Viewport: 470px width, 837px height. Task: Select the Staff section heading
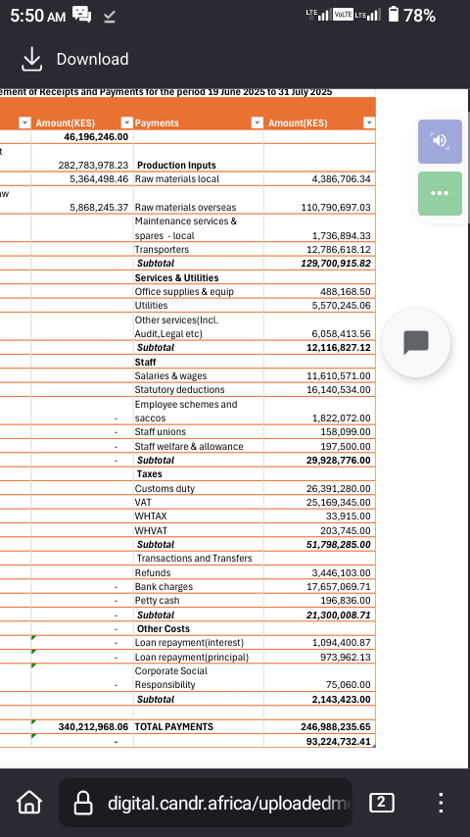click(x=145, y=362)
